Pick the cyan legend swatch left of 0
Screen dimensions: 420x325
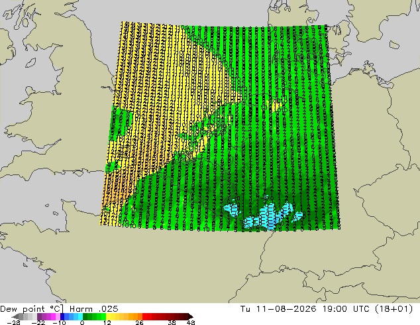pyautogui.click(x=80, y=316)
